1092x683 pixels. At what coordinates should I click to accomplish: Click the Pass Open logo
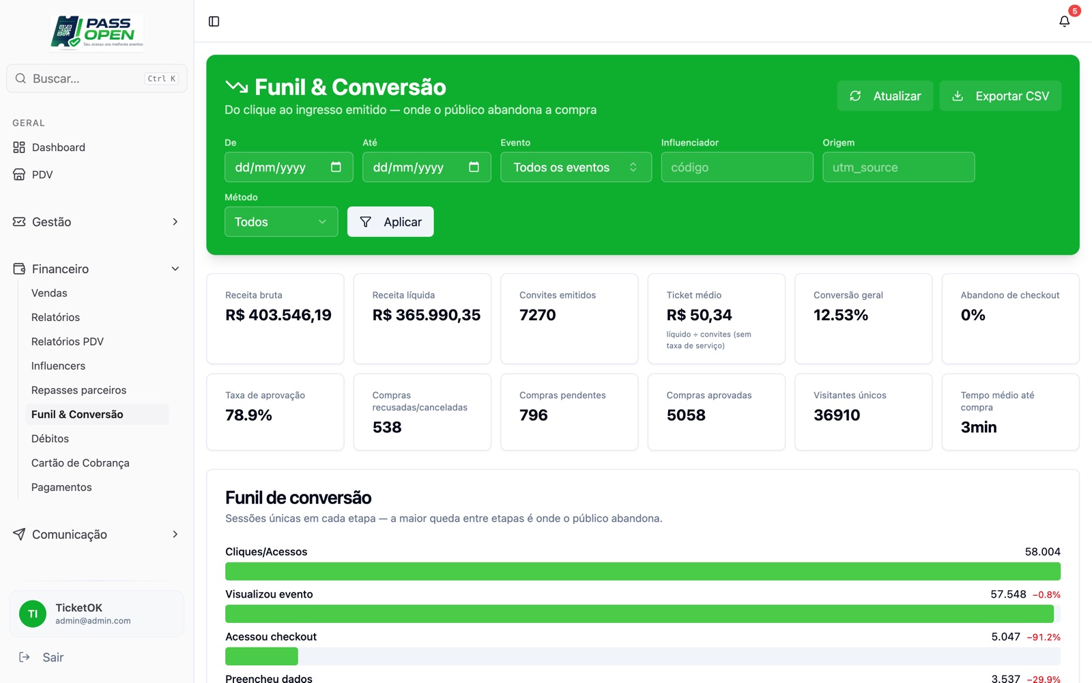click(x=97, y=33)
